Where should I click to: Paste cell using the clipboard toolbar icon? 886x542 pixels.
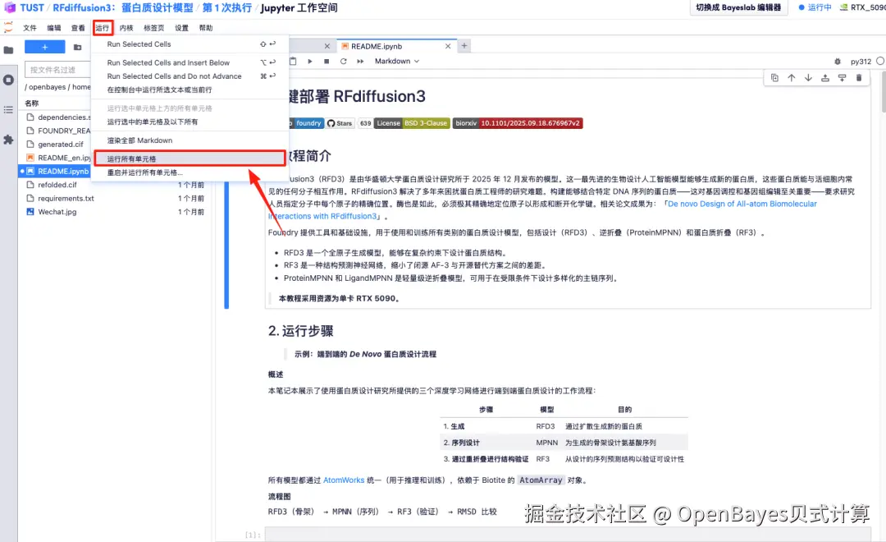[x=293, y=61]
